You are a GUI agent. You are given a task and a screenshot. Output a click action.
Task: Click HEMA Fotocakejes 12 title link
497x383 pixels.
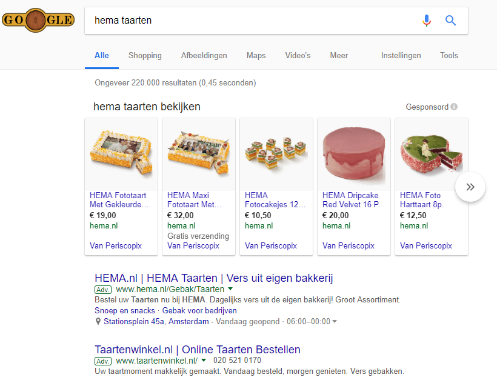point(275,200)
